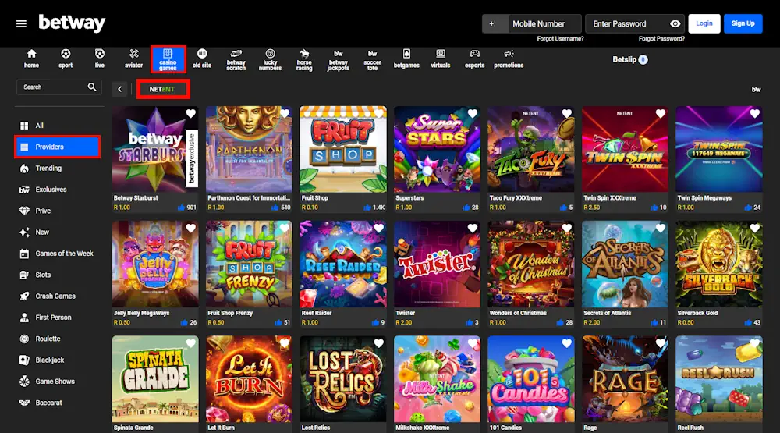Select Providers in sidebar
Image resolution: width=780 pixels, height=433 pixels.
click(57, 147)
